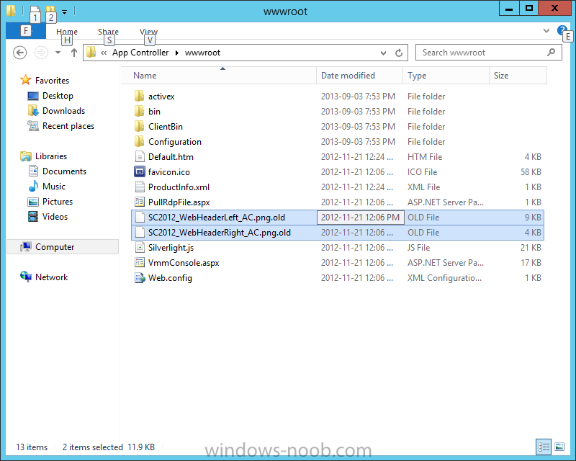
Task: Click the search magnifier icon
Action: coord(552,53)
